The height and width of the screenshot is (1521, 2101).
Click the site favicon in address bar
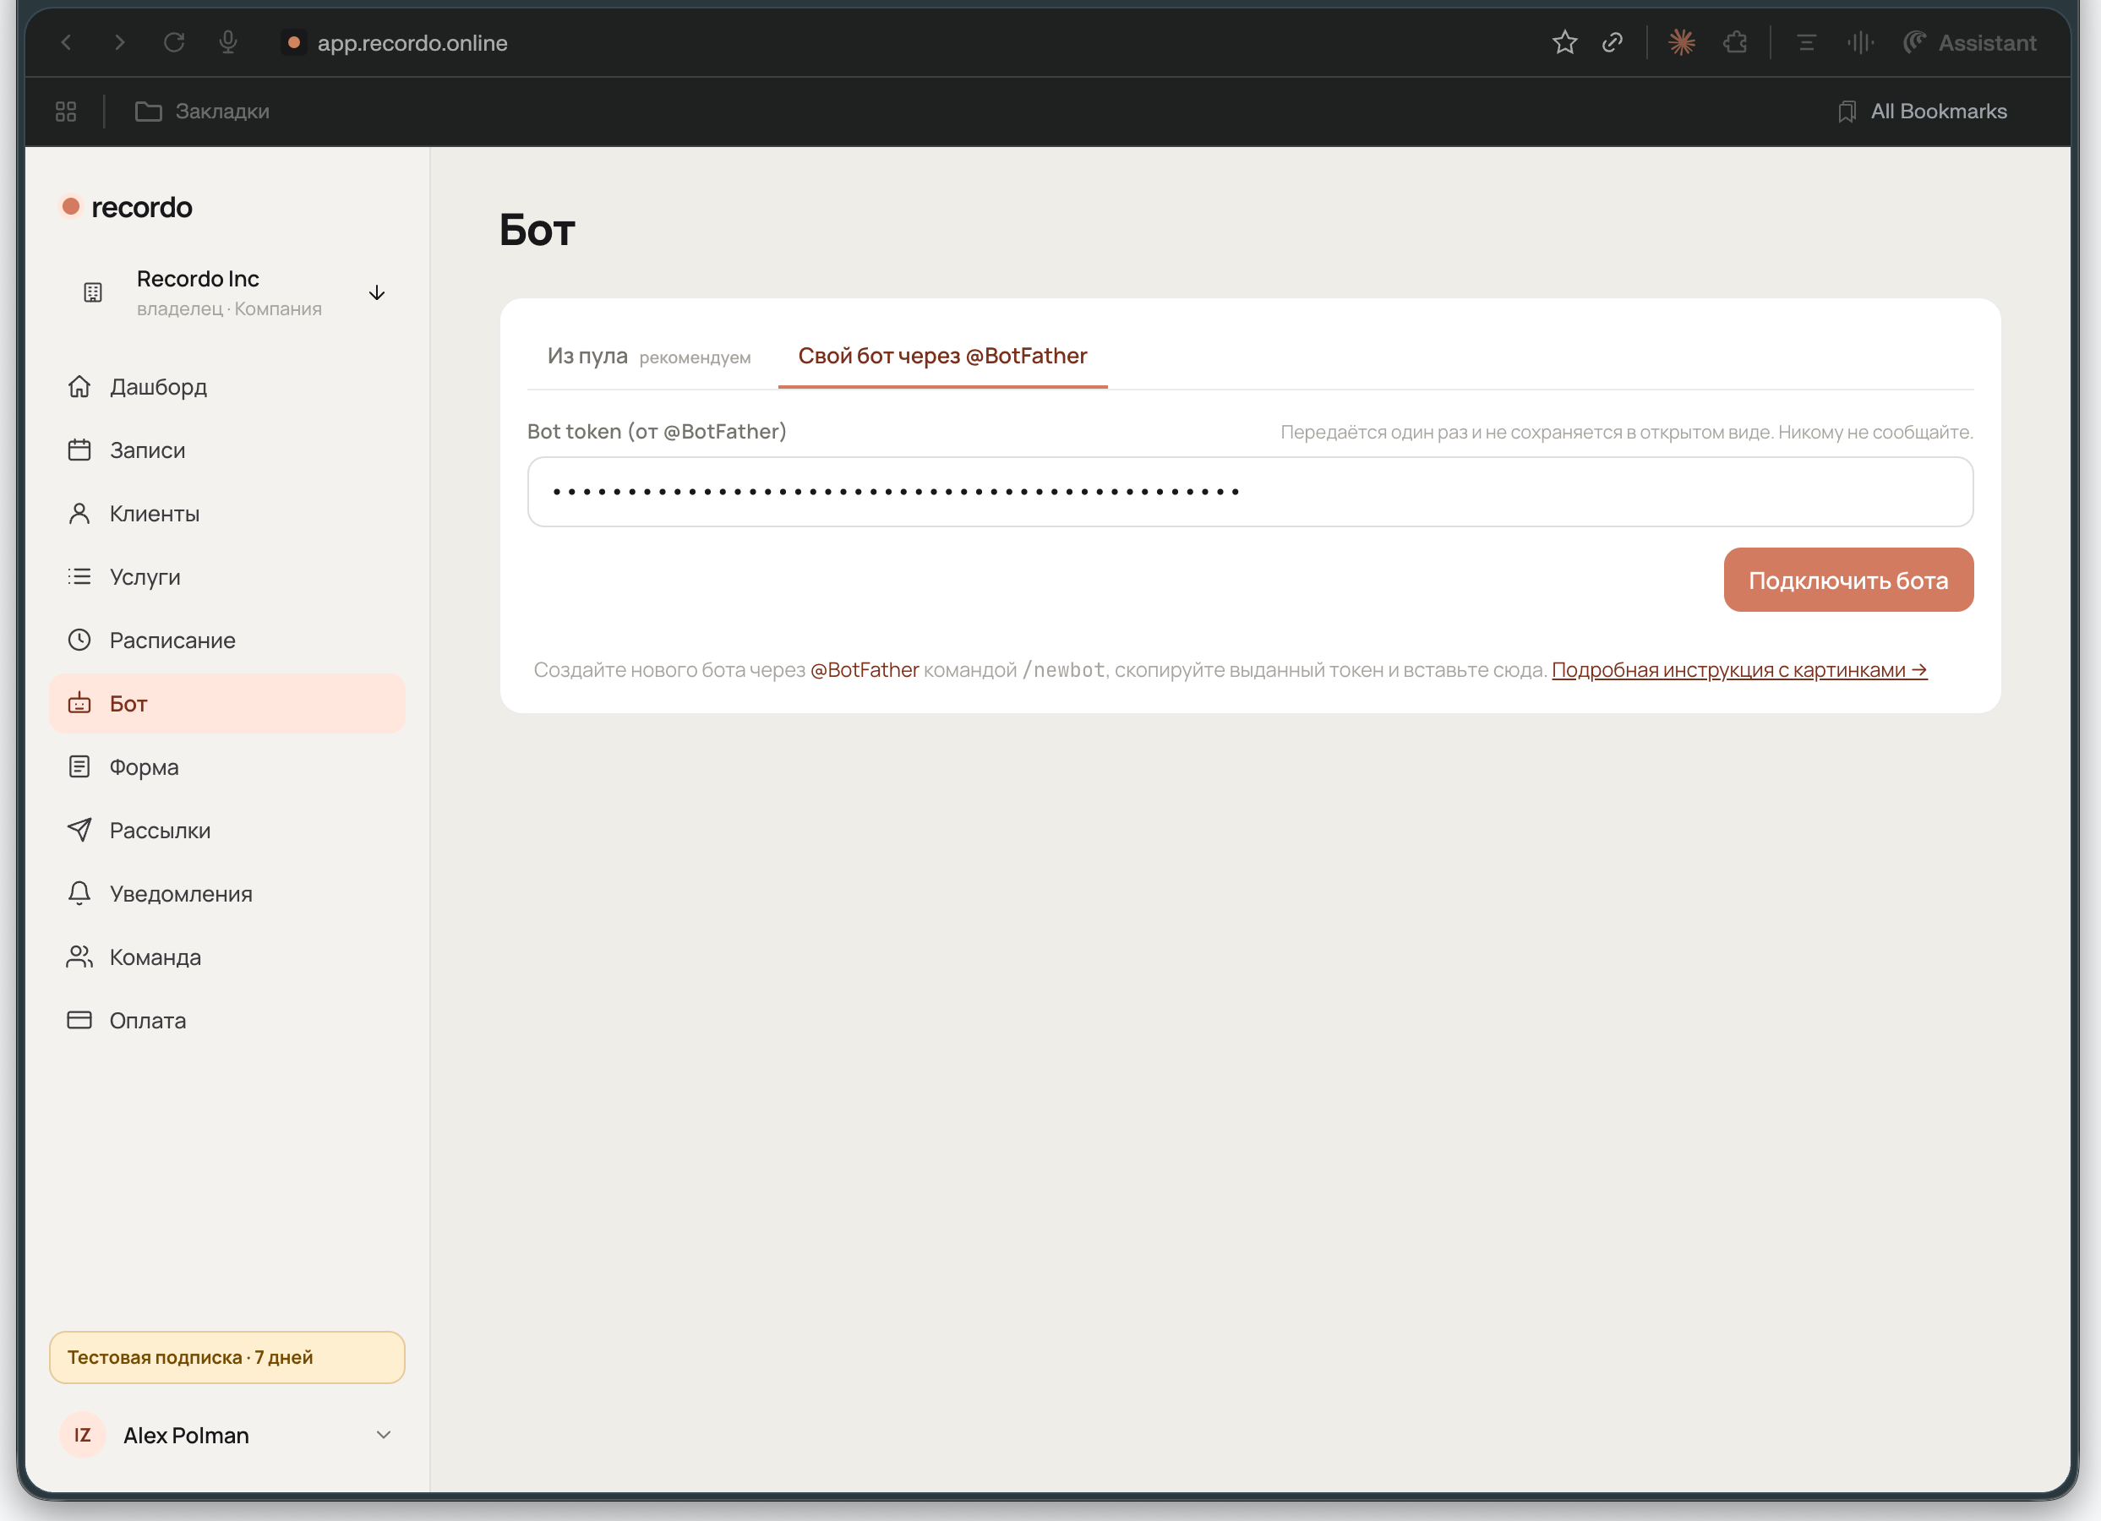coord(293,41)
